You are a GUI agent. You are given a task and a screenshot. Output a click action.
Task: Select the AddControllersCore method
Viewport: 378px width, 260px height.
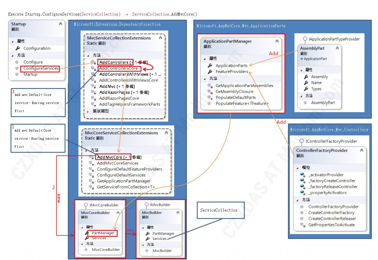pyautogui.click(x=118, y=68)
